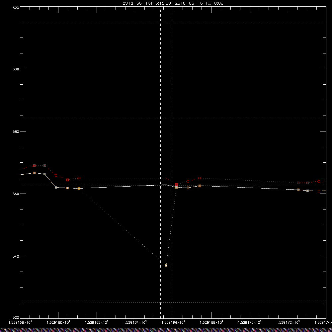Screen dimensions: 332x332
Task: Click the x-axis label 1.529164×10⁹
Action: (135, 322)
